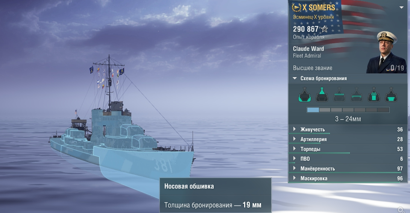Expand the Живучесть parameters

(348, 129)
